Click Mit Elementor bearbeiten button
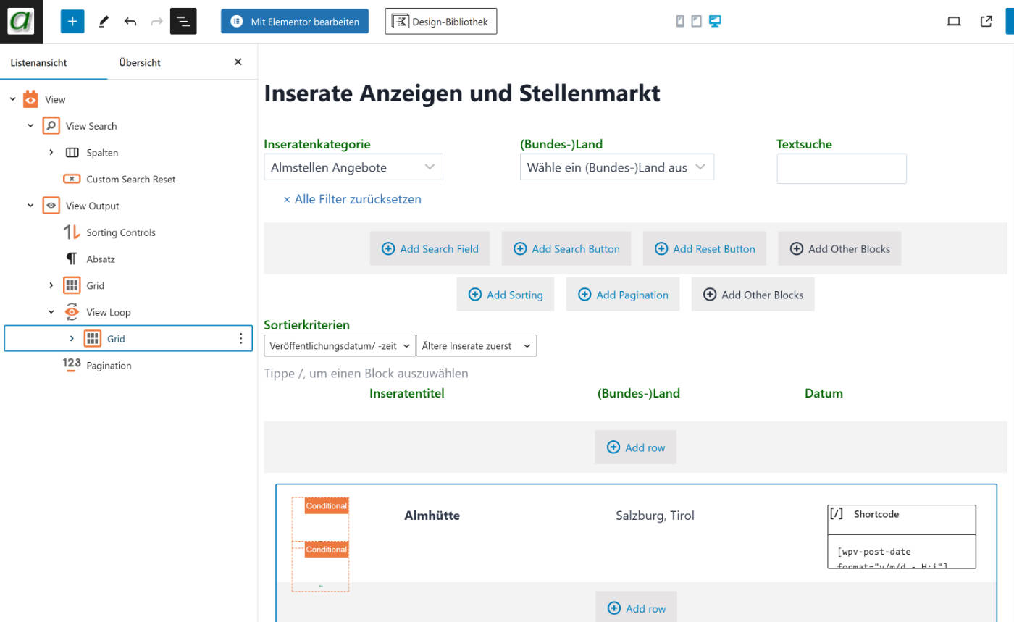The height and width of the screenshot is (622, 1014). (x=295, y=22)
